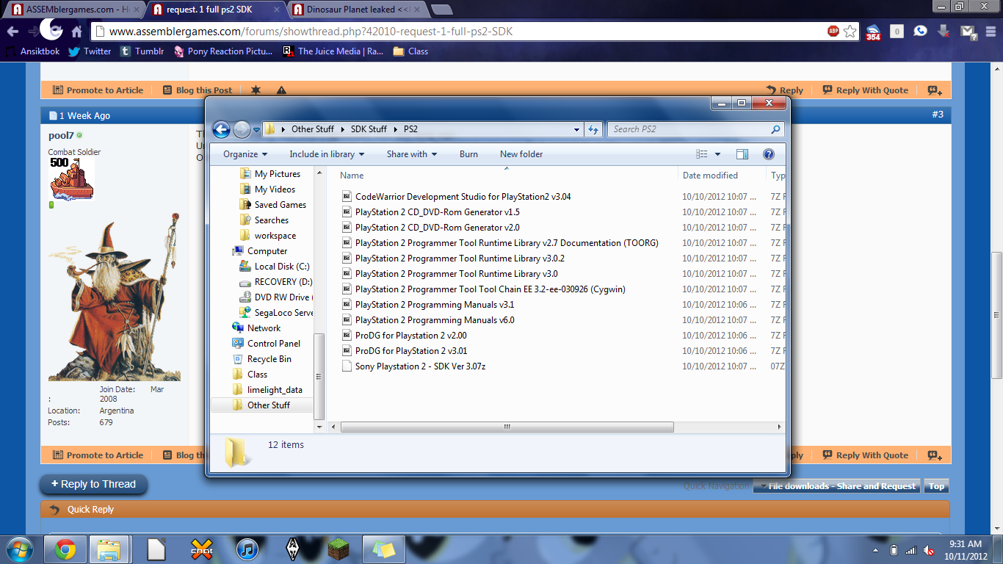This screenshot has width=1003, height=564.
Task: Open Recycle Bin in navigation pane
Action: (269, 359)
